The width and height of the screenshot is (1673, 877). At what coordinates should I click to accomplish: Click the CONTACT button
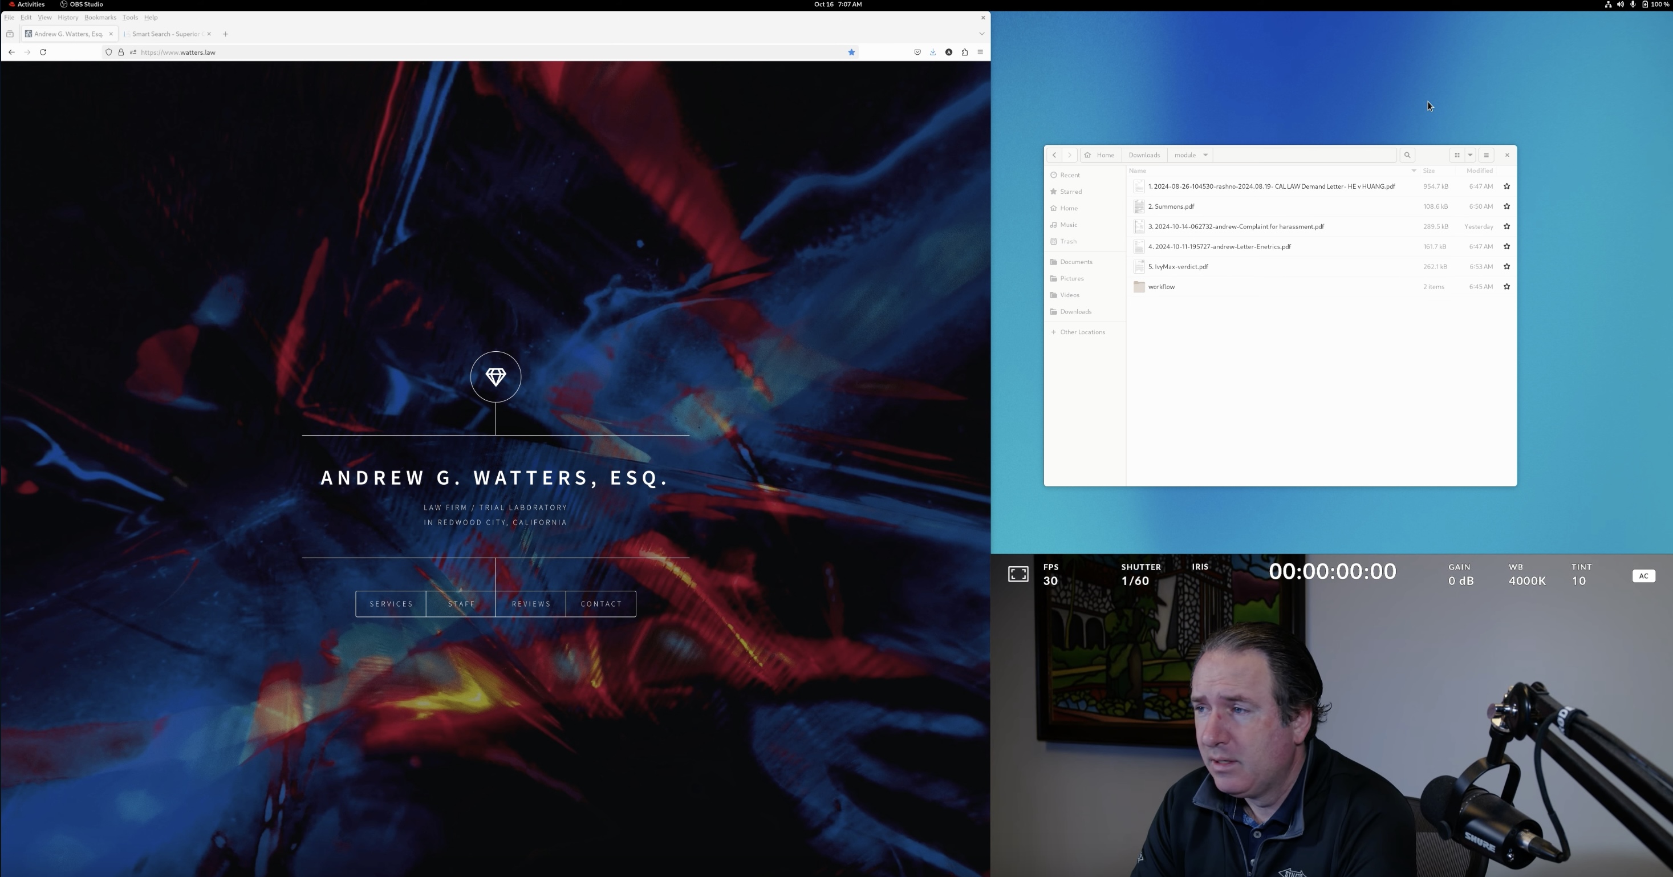click(601, 603)
